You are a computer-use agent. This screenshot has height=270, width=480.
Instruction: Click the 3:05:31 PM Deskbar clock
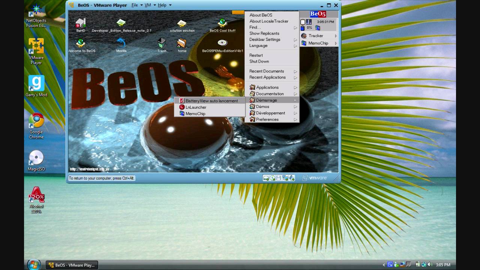(325, 22)
